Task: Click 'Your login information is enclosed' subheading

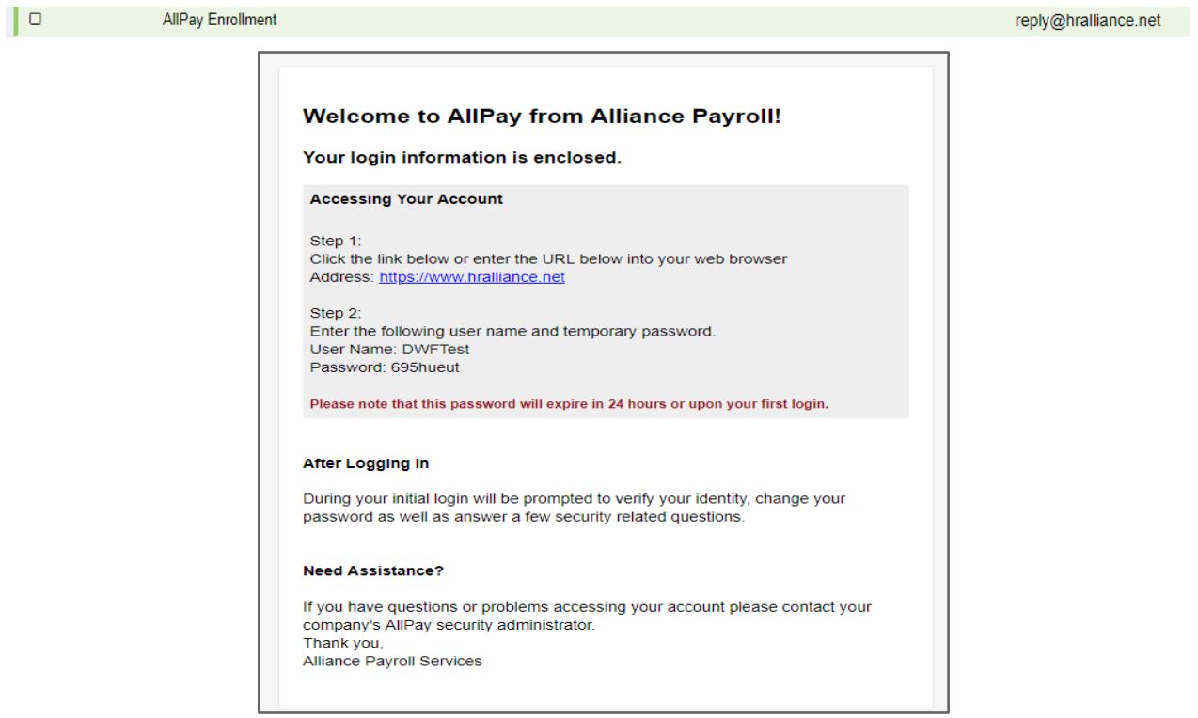Action: tap(462, 158)
